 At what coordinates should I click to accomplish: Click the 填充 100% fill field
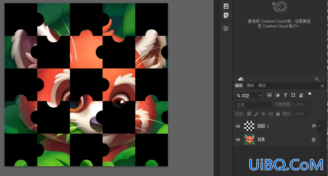point(300,114)
